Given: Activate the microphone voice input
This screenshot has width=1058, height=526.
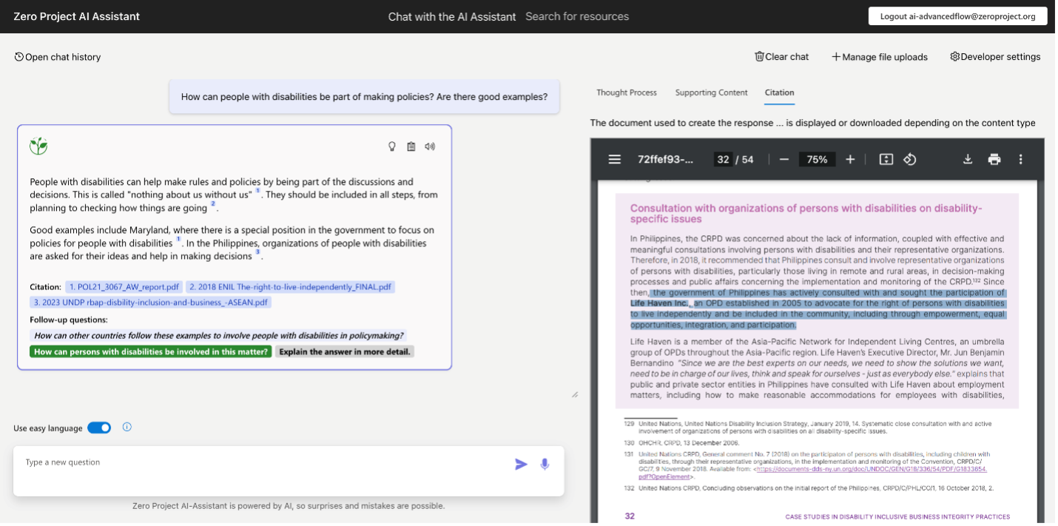Looking at the screenshot, I should click(545, 464).
